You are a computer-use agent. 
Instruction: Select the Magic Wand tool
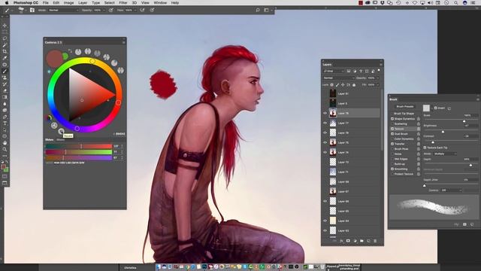coord(5,45)
